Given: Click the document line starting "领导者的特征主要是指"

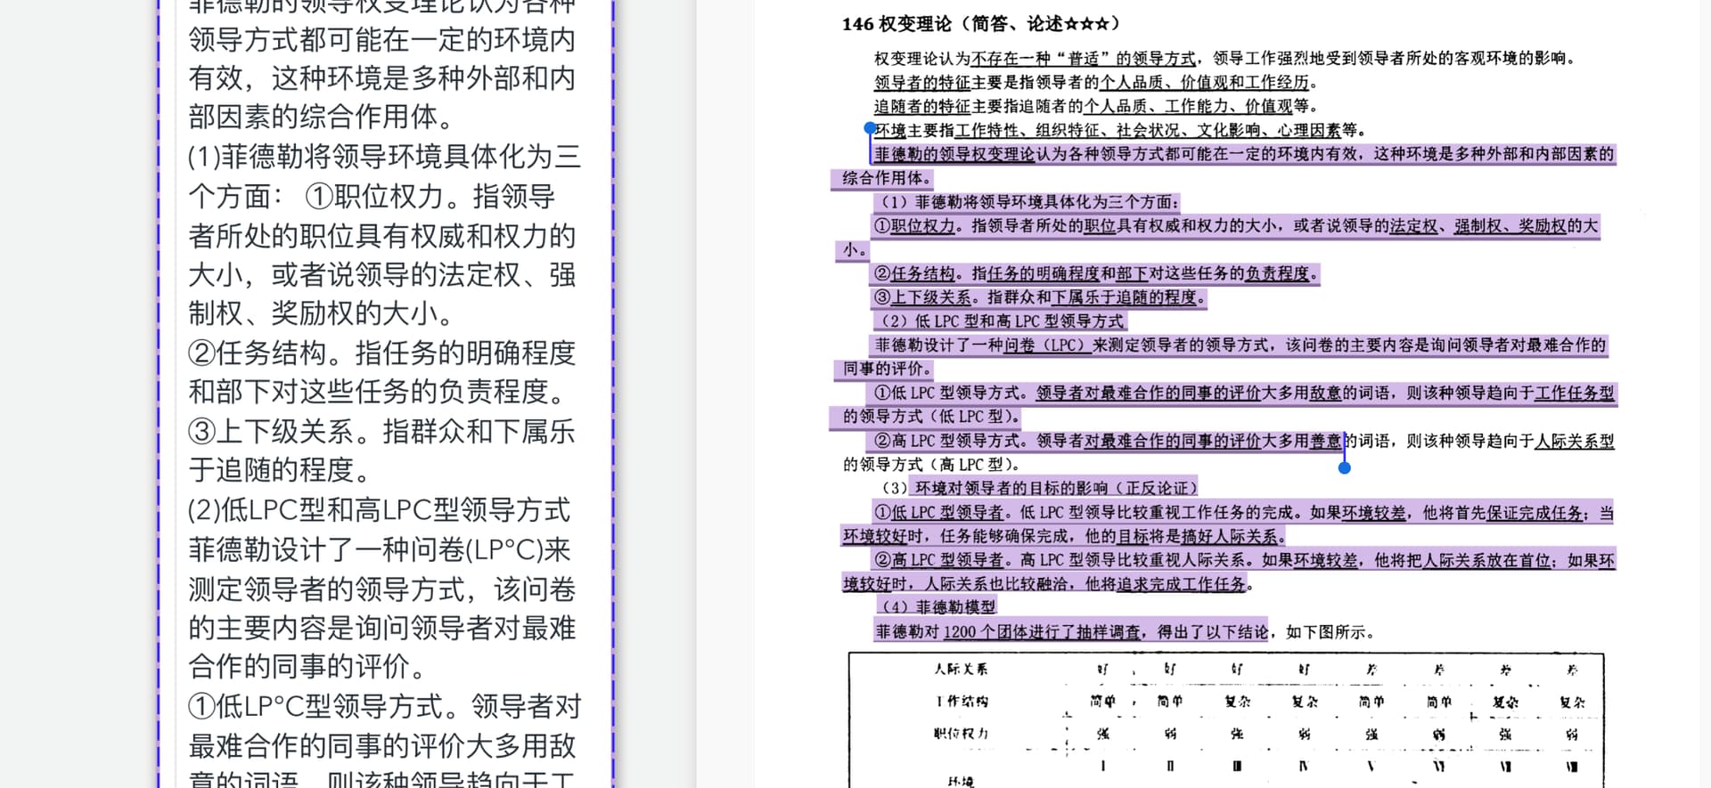Looking at the screenshot, I should 1096,83.
